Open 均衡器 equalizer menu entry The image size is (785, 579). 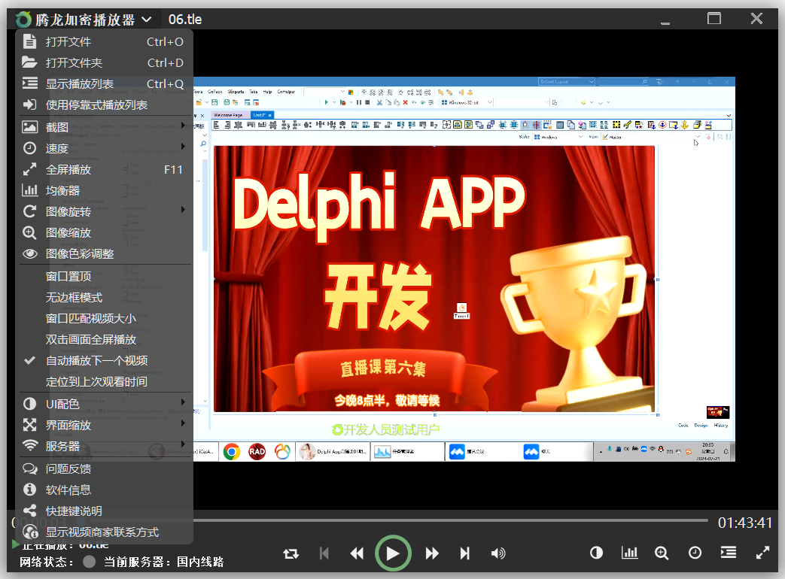tap(104, 190)
